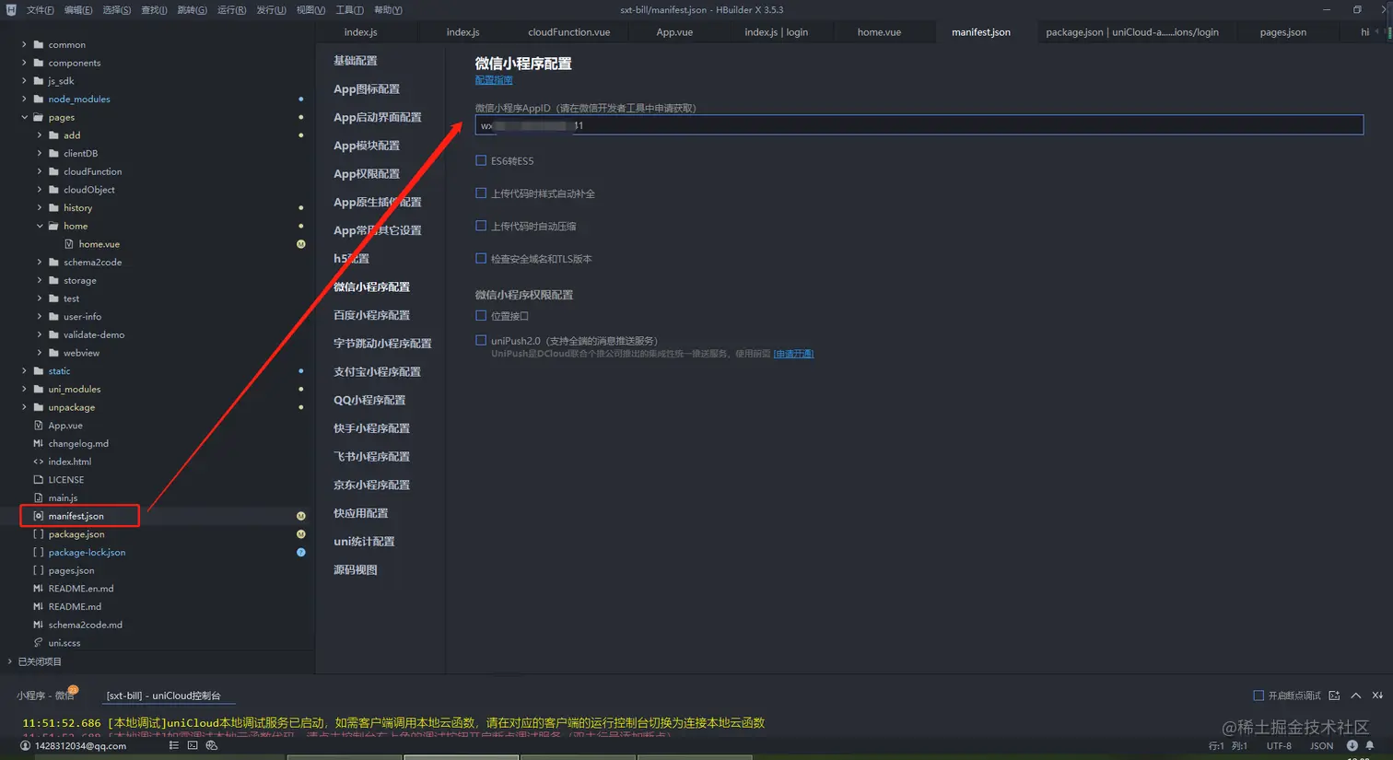Collapse the home folder
Screen dimensions: 1393x760
pos(40,226)
